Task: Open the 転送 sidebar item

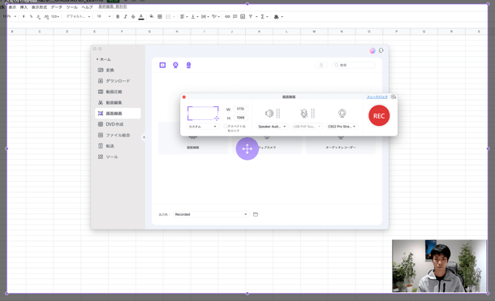Action: click(118, 146)
